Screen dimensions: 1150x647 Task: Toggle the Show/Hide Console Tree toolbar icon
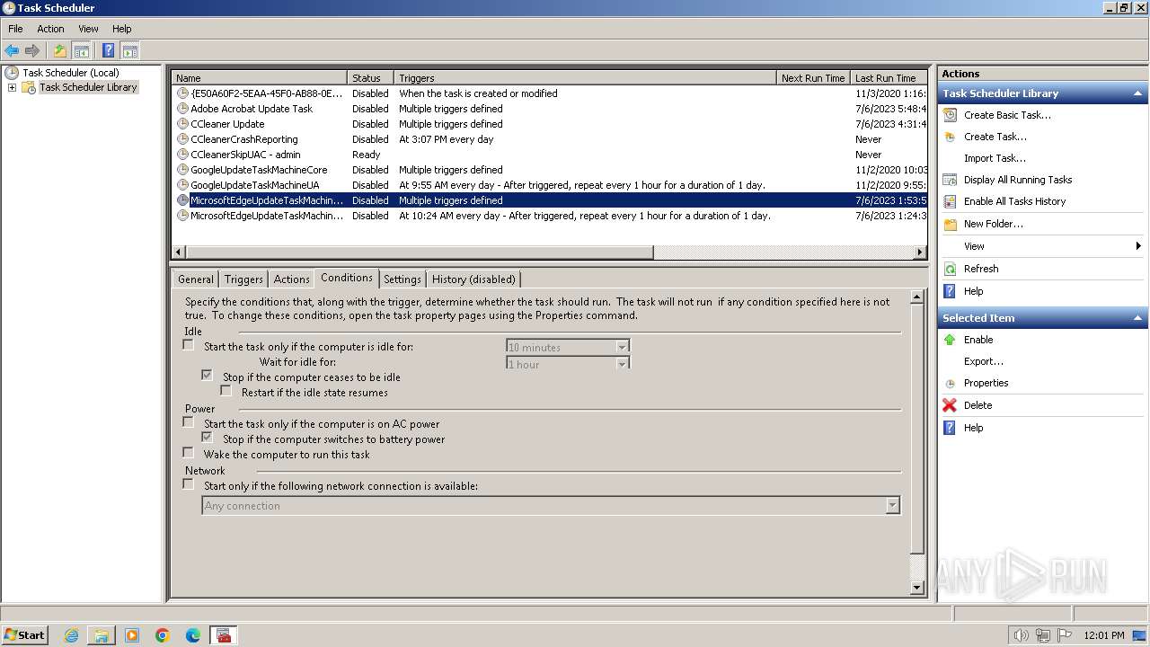[x=81, y=51]
